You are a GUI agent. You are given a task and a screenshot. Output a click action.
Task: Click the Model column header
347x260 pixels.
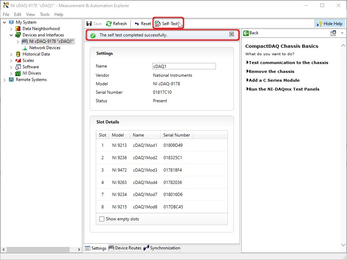tap(119, 135)
